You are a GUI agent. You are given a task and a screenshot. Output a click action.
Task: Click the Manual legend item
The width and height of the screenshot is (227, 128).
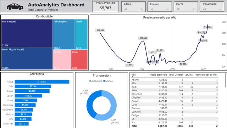point(108,81)
